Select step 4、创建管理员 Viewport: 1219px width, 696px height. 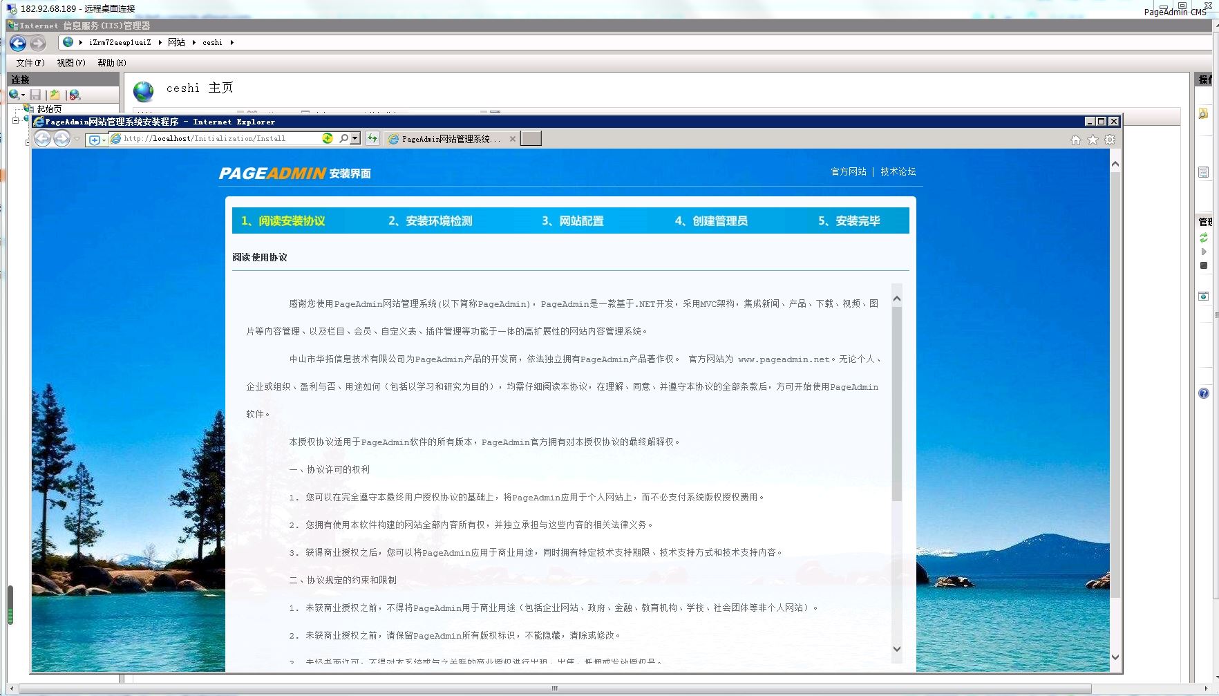point(711,221)
